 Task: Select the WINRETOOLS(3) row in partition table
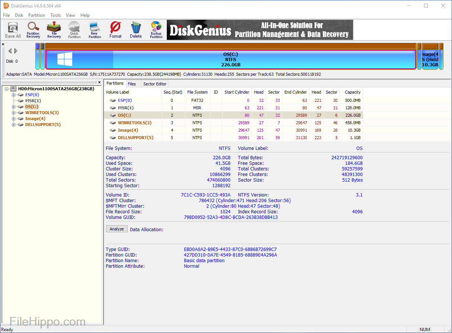pos(134,123)
